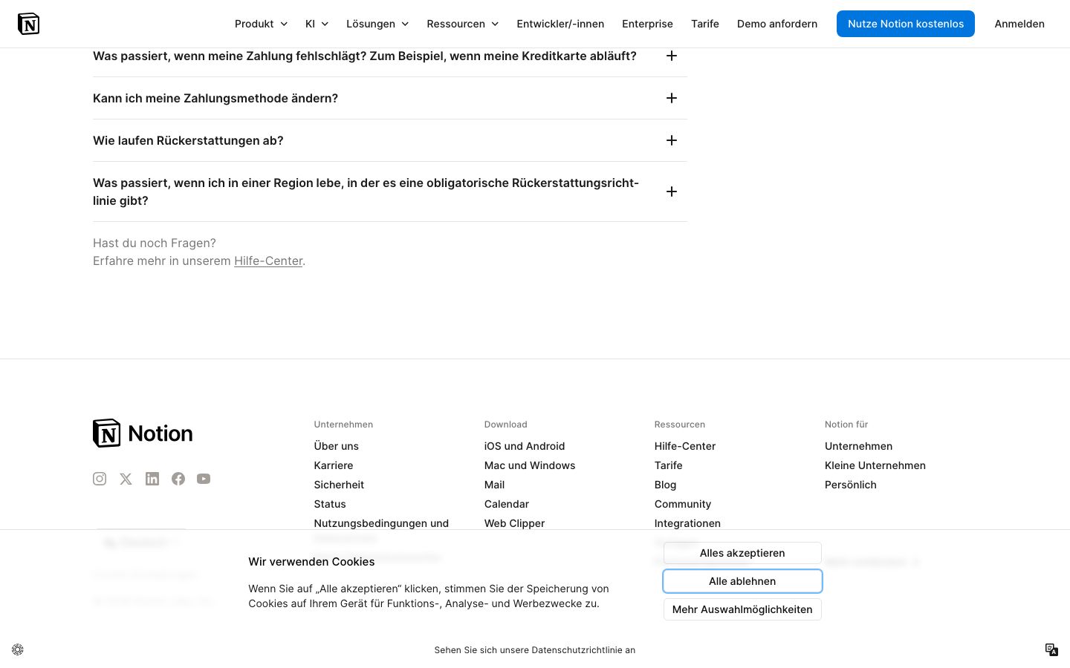Open the Notion YouTube icon
Viewport: 1070px width, 668px height.
point(204,479)
